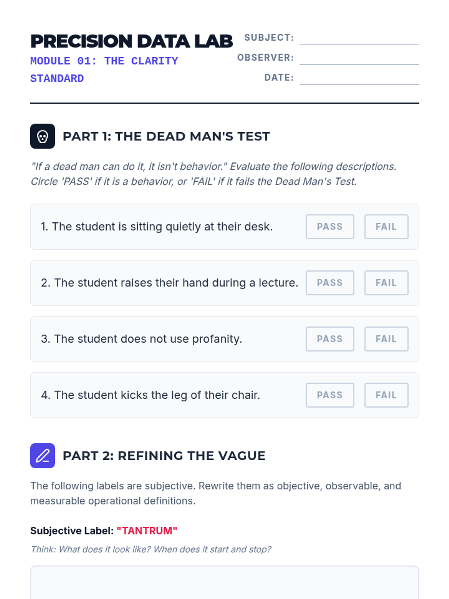Image resolution: width=449 pixels, height=599 pixels.
Task: Click the Part 2 Refining the Vague heading
Action: (164, 456)
